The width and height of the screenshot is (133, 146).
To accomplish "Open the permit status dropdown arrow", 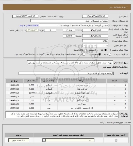I will (44, 140).
